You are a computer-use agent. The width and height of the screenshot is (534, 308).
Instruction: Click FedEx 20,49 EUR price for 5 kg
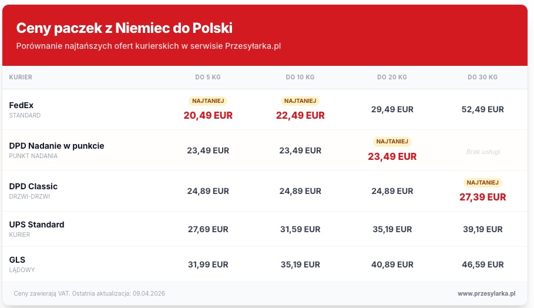point(208,115)
